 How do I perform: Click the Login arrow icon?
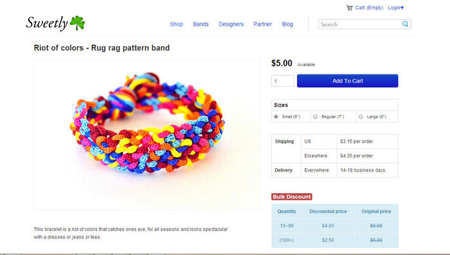tap(402, 8)
